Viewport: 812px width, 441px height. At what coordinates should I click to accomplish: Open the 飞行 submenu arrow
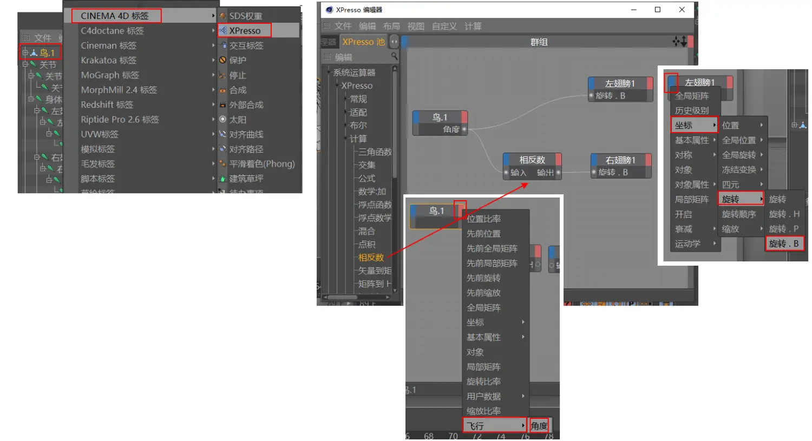(x=523, y=425)
